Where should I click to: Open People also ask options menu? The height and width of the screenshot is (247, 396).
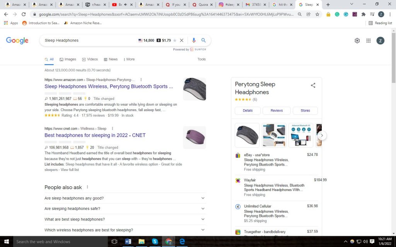coord(87,187)
